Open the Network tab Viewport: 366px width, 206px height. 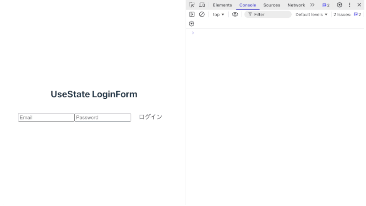[296, 5]
